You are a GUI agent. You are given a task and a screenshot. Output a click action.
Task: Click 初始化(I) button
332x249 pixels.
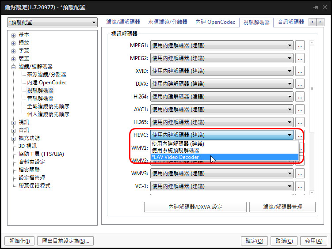[x=19, y=241]
